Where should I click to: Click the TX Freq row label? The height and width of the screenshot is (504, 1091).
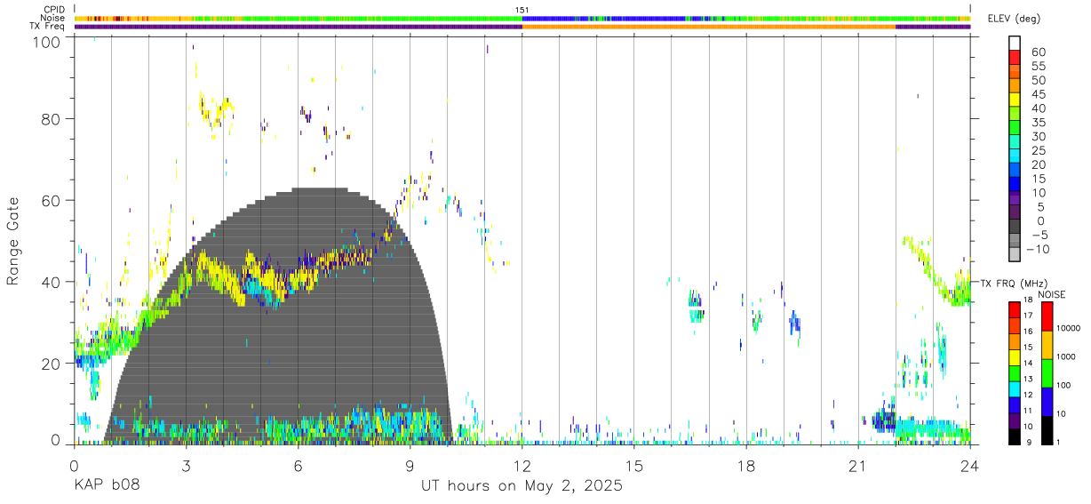(46, 26)
